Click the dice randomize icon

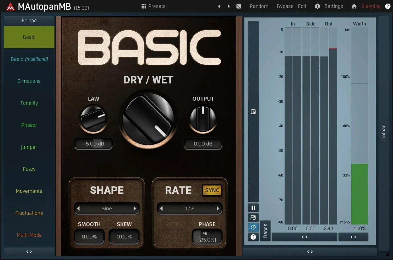(x=239, y=6)
